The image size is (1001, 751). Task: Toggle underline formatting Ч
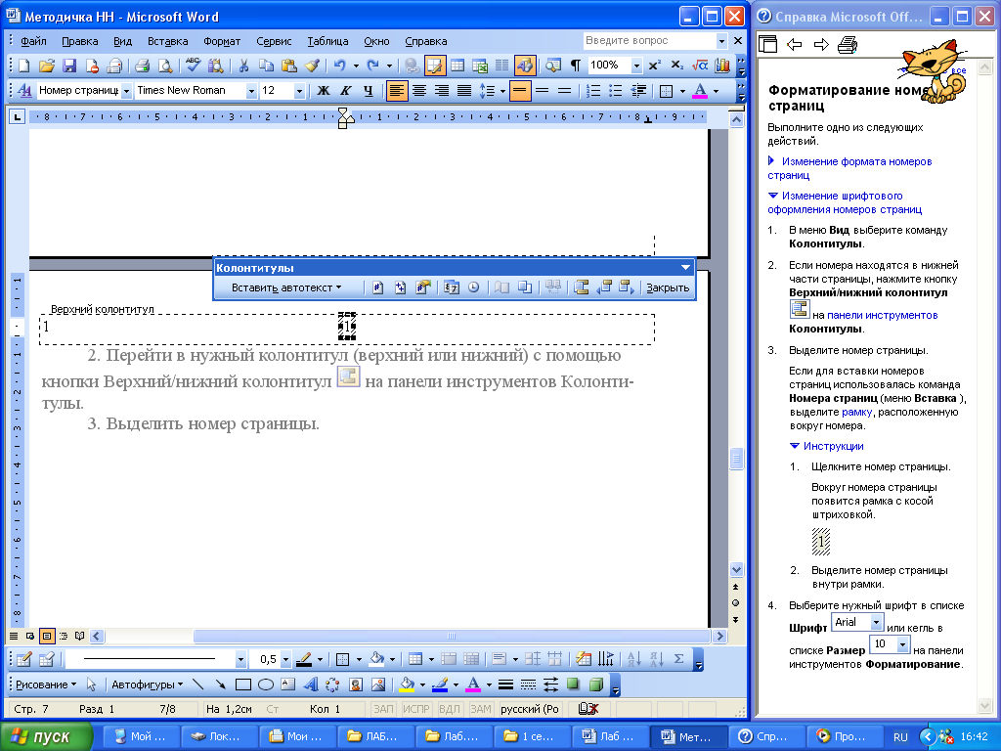(x=369, y=91)
